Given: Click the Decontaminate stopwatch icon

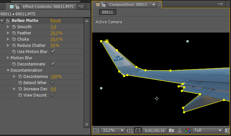Looking at the screenshot, I should (x=14, y=64).
